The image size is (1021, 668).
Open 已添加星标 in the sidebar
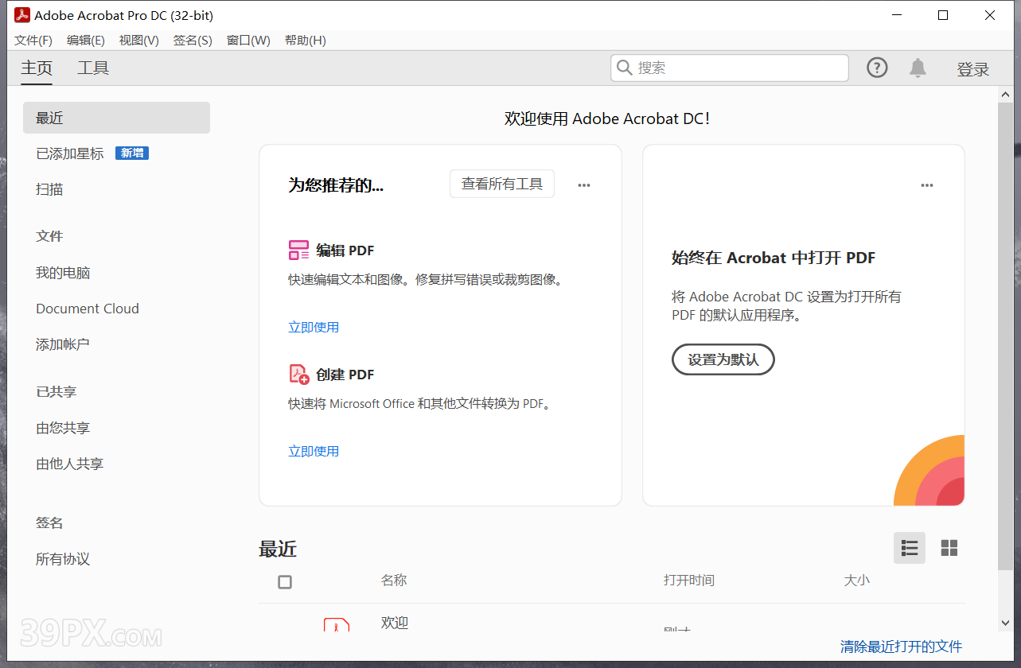tap(70, 153)
